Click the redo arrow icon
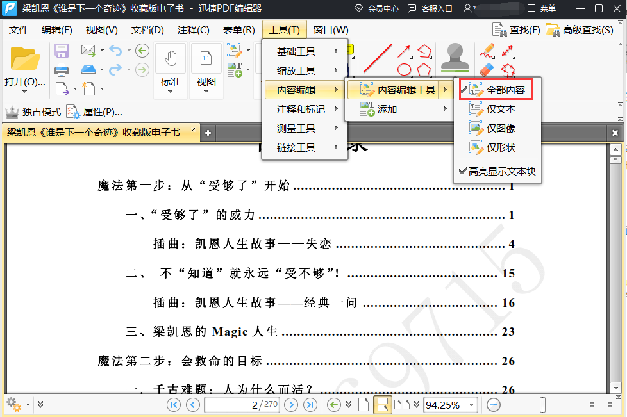Viewport: 627px width, 417px height. (x=115, y=69)
